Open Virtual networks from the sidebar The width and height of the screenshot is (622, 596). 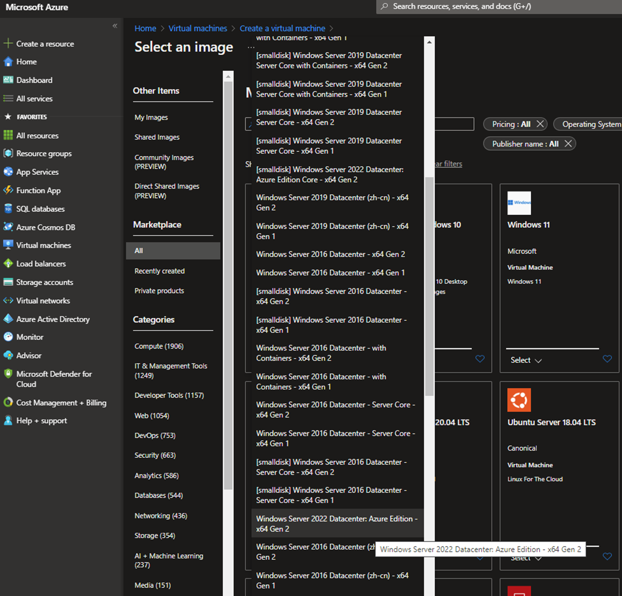[x=43, y=301]
